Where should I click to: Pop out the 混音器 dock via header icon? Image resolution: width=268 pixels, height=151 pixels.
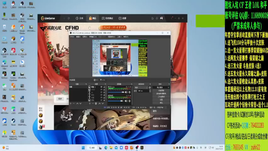tap(131, 84)
